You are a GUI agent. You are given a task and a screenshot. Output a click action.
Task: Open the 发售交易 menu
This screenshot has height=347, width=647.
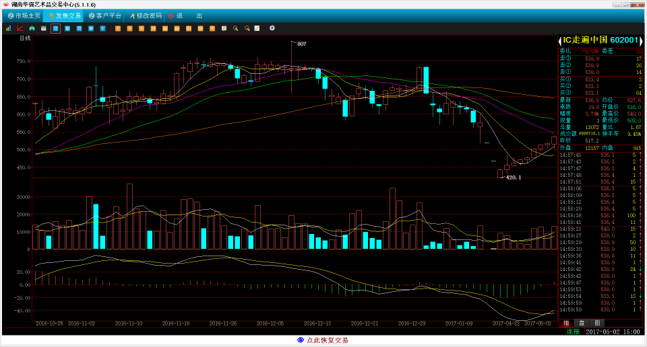pyautogui.click(x=65, y=15)
